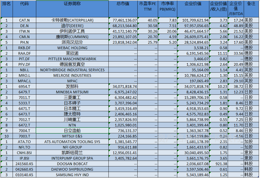Click the 总市值 column header
260x178 pixels.
(x=123, y=9)
